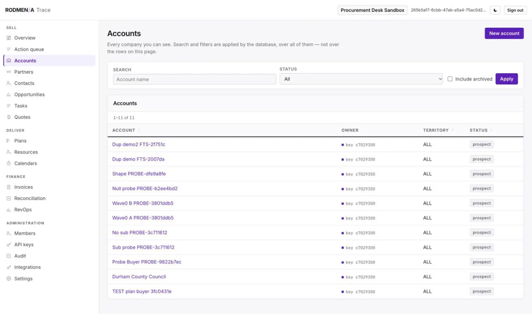
Task: Apply the search filters
Action: [506, 79]
